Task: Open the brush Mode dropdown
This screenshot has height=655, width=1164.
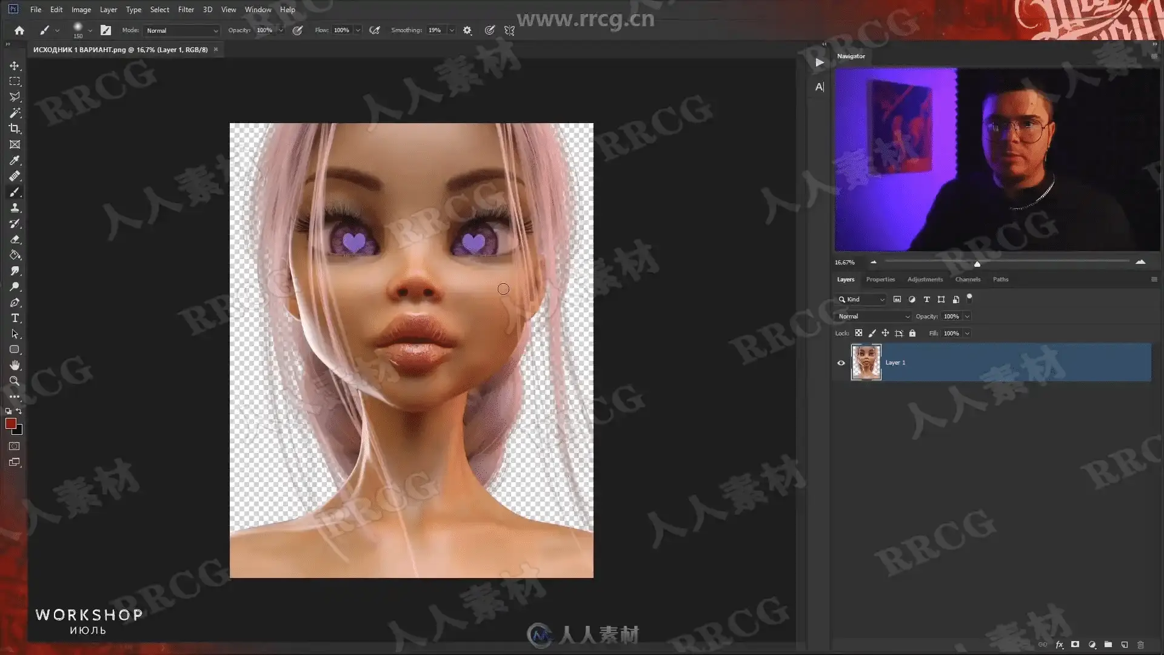Action: point(182,30)
